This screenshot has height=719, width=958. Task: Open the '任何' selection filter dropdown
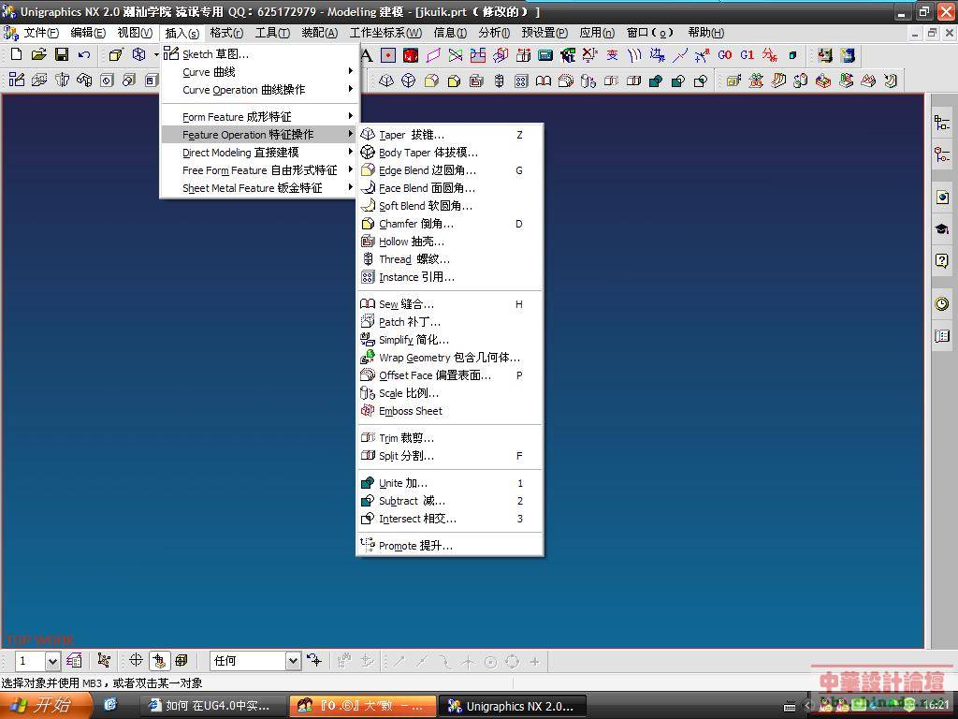[x=293, y=661]
